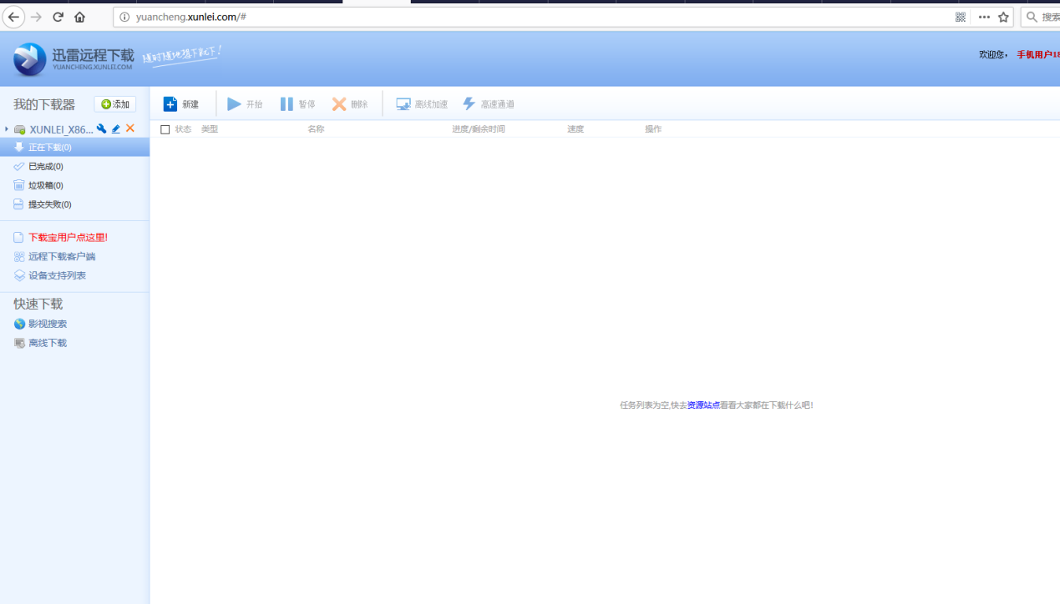The height and width of the screenshot is (604, 1060).
Task: Open the 远程下载客户端 link
Action: (62, 257)
